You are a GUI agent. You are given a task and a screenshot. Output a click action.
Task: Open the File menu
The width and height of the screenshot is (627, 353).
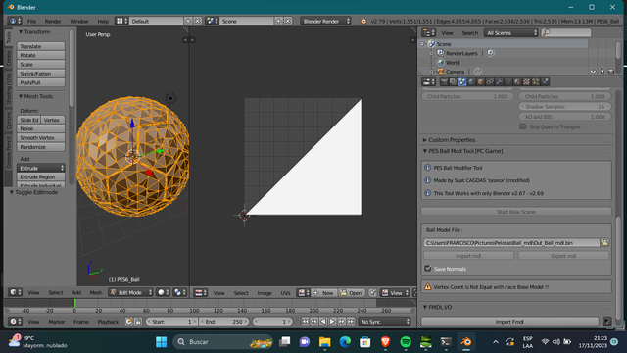[x=31, y=22]
